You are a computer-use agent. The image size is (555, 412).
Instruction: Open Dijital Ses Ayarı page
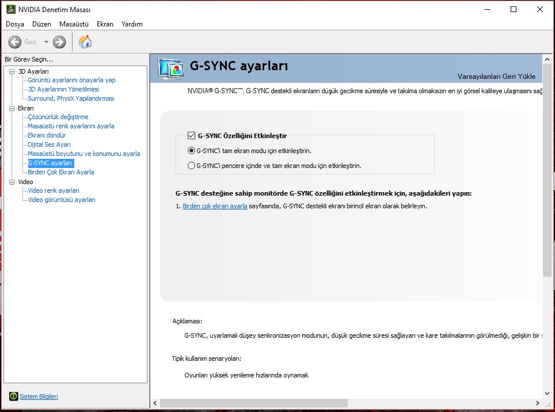pos(49,144)
